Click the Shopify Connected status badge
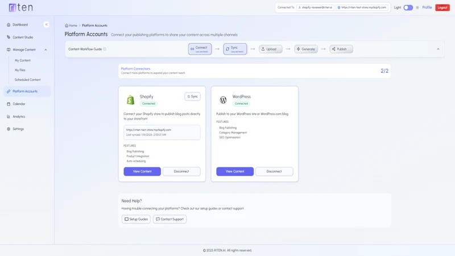This screenshot has width=455, height=256. pyautogui.click(x=148, y=104)
